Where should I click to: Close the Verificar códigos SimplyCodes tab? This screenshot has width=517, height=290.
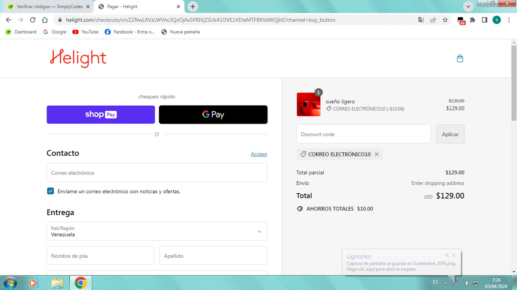[x=88, y=7]
